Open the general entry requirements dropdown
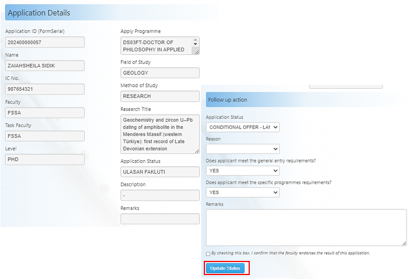 click(242, 170)
